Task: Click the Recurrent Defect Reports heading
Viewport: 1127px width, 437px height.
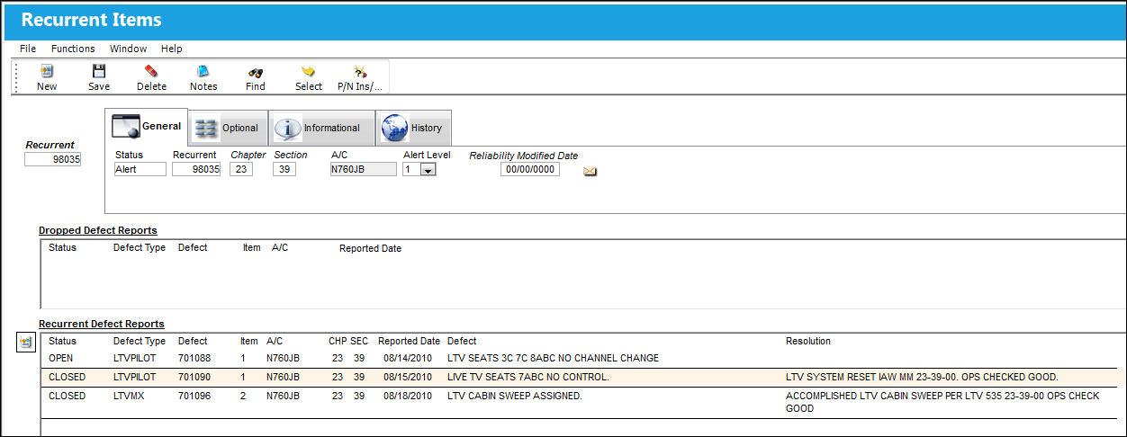Action: [x=102, y=324]
